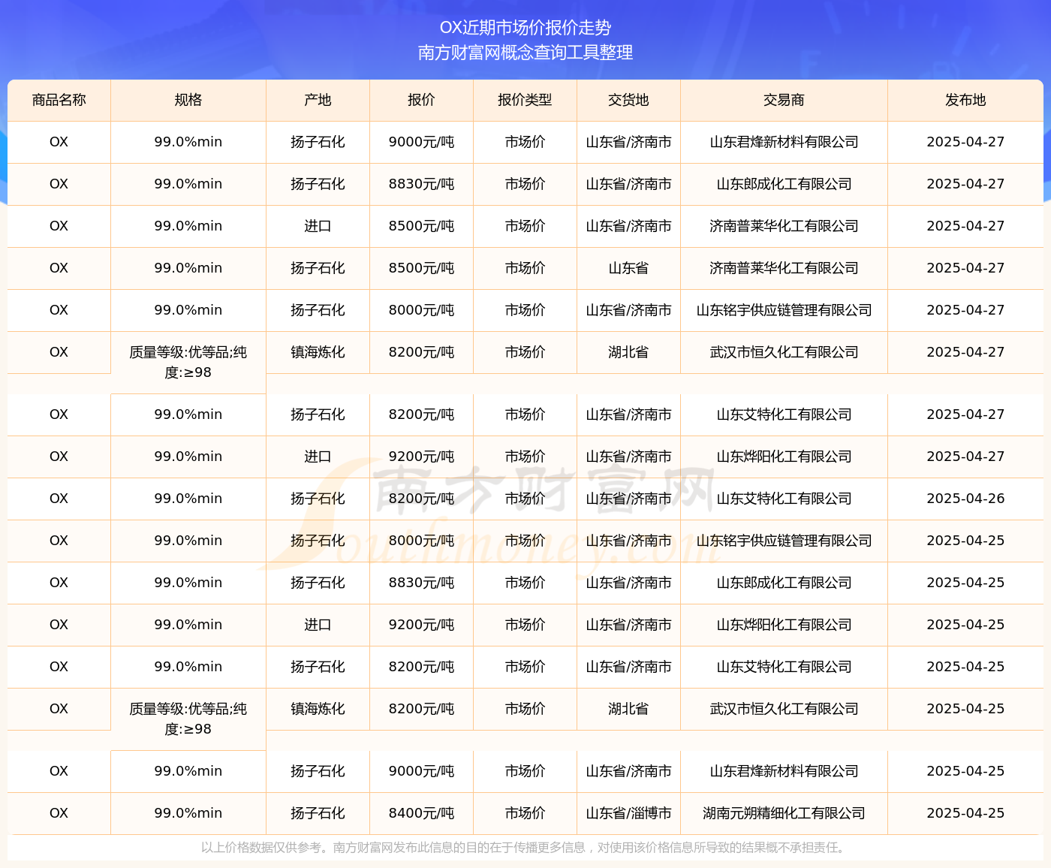Viewport: 1051px width, 868px height.
Task: Click 山东郎成化工有限公司 in 2025-04-25 row
Action: click(x=784, y=583)
